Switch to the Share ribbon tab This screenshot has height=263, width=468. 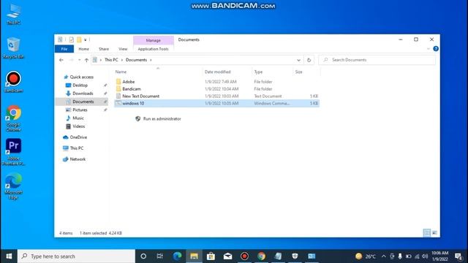pyautogui.click(x=104, y=49)
